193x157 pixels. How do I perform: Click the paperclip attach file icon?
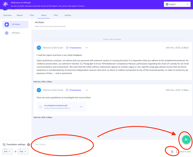click(x=172, y=152)
